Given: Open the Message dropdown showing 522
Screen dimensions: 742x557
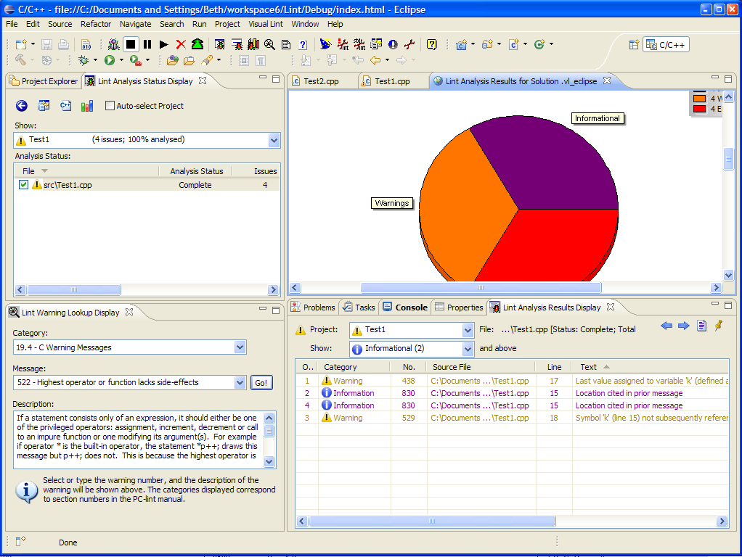Looking at the screenshot, I should (x=240, y=382).
